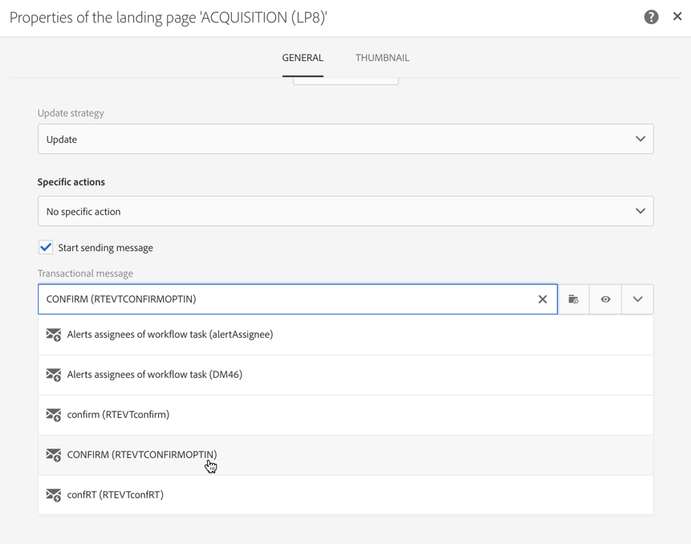This screenshot has width=691, height=544.
Task: Open the Specific actions dropdown
Action: pos(345,211)
